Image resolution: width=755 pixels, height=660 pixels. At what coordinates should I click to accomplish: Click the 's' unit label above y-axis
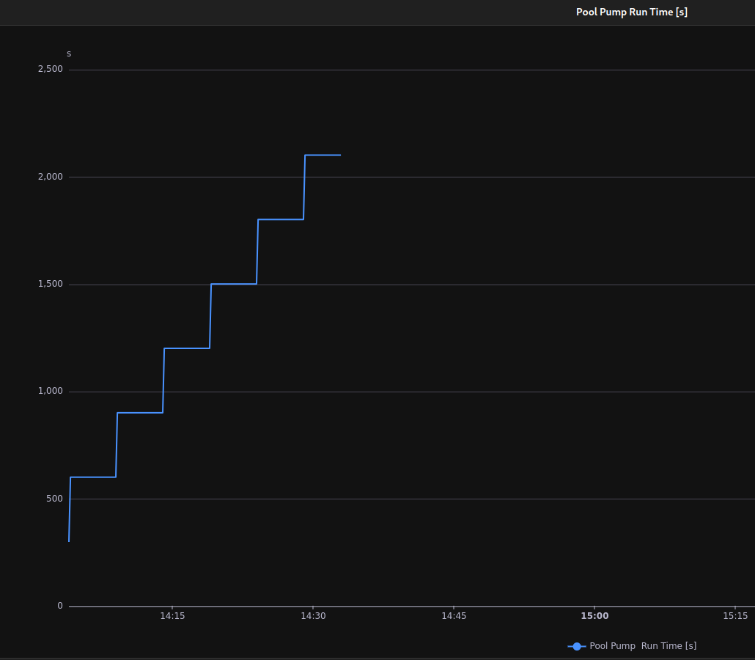tap(69, 54)
